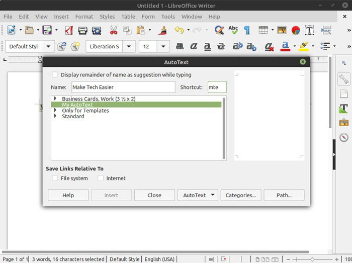Click the Path... button
Screen dimensions: 352x263
point(284,195)
